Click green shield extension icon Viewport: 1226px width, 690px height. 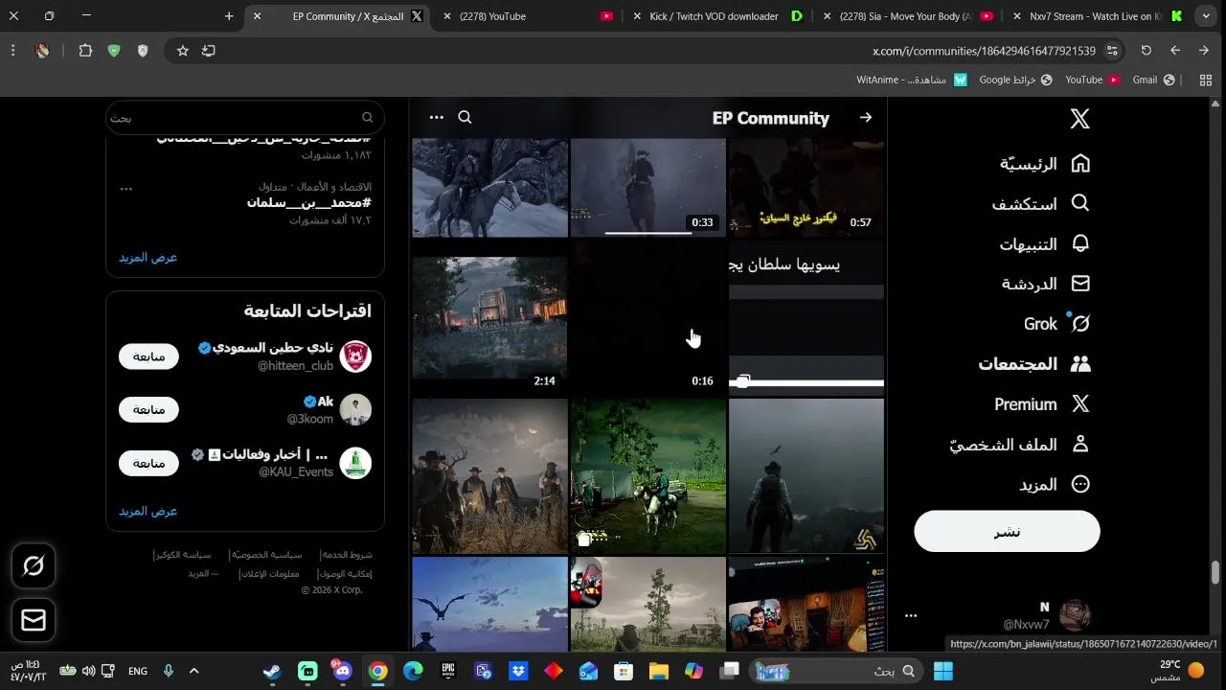tap(114, 51)
